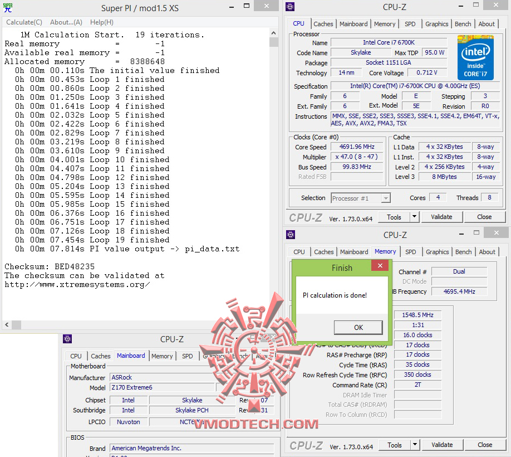511x457 pixels.
Task: Select Caches tab in Mainboard CPU-Z window
Action: click(x=100, y=356)
